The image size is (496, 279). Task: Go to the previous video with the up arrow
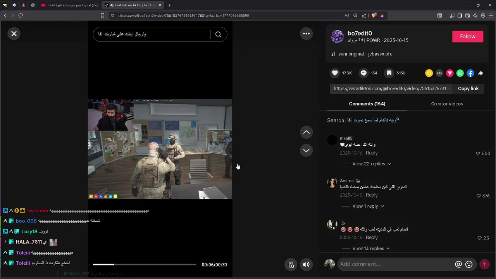(306, 132)
